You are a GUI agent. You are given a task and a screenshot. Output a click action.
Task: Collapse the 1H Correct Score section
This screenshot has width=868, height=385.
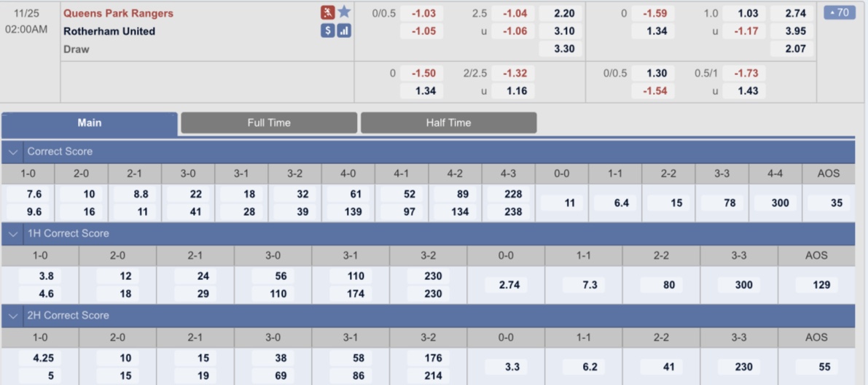point(13,234)
